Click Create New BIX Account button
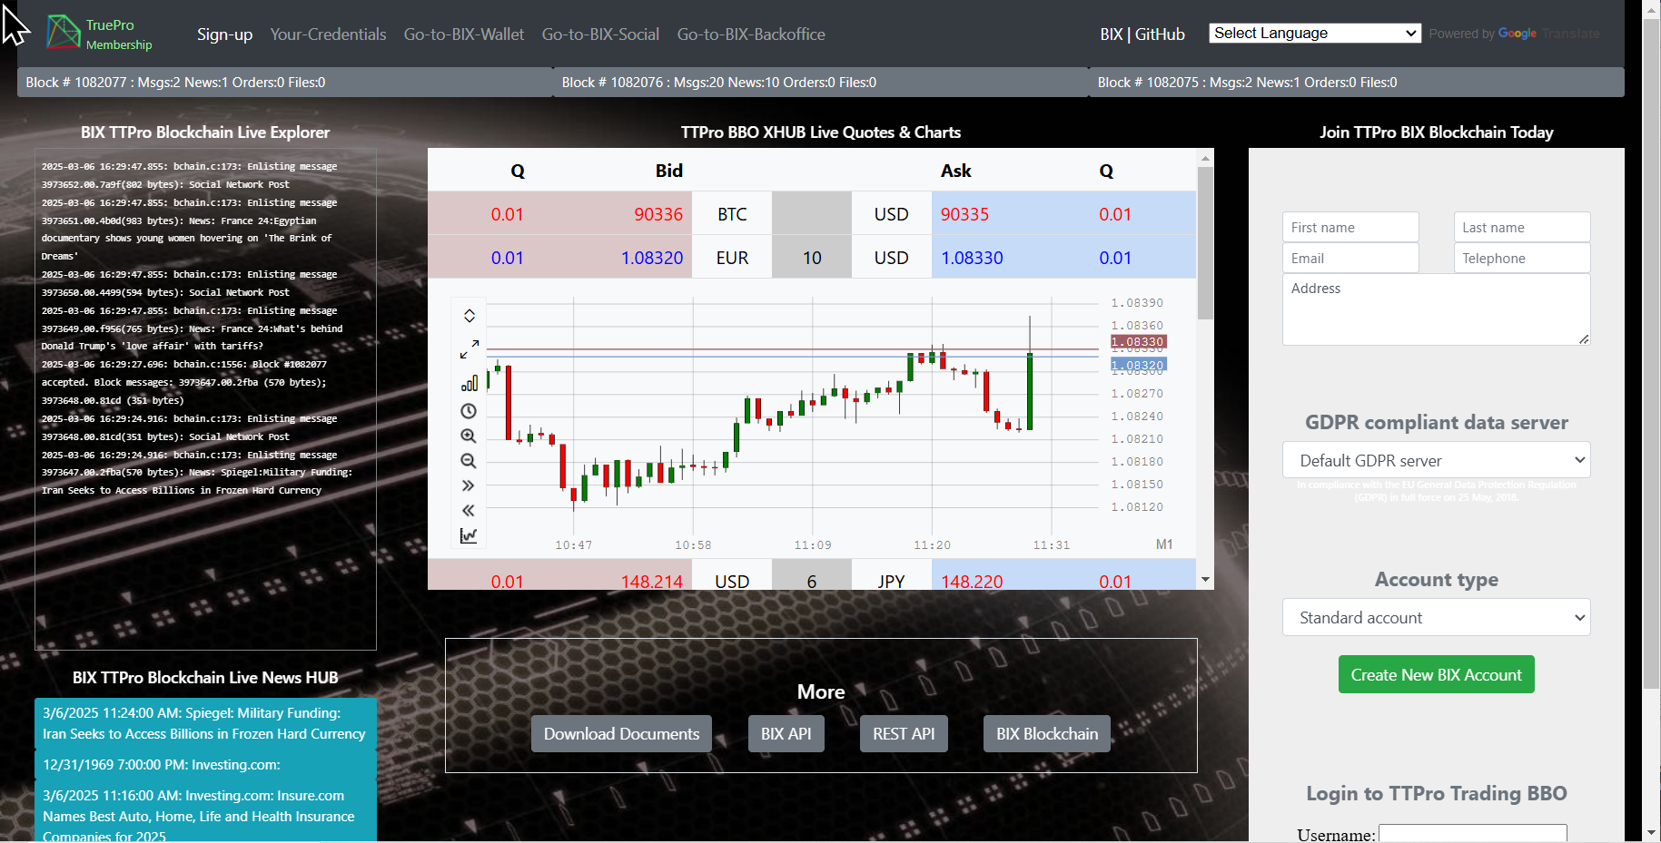 [1436, 675]
